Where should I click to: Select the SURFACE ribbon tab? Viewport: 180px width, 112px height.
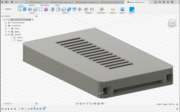click(x=32, y=5)
